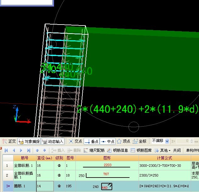This screenshot has height=192, width=199.
Task: Select row 3* header cell
Action: 8,186
